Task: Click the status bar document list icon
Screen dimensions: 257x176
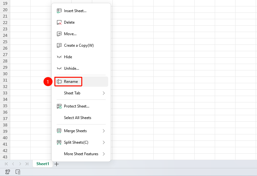Action: pos(18,172)
